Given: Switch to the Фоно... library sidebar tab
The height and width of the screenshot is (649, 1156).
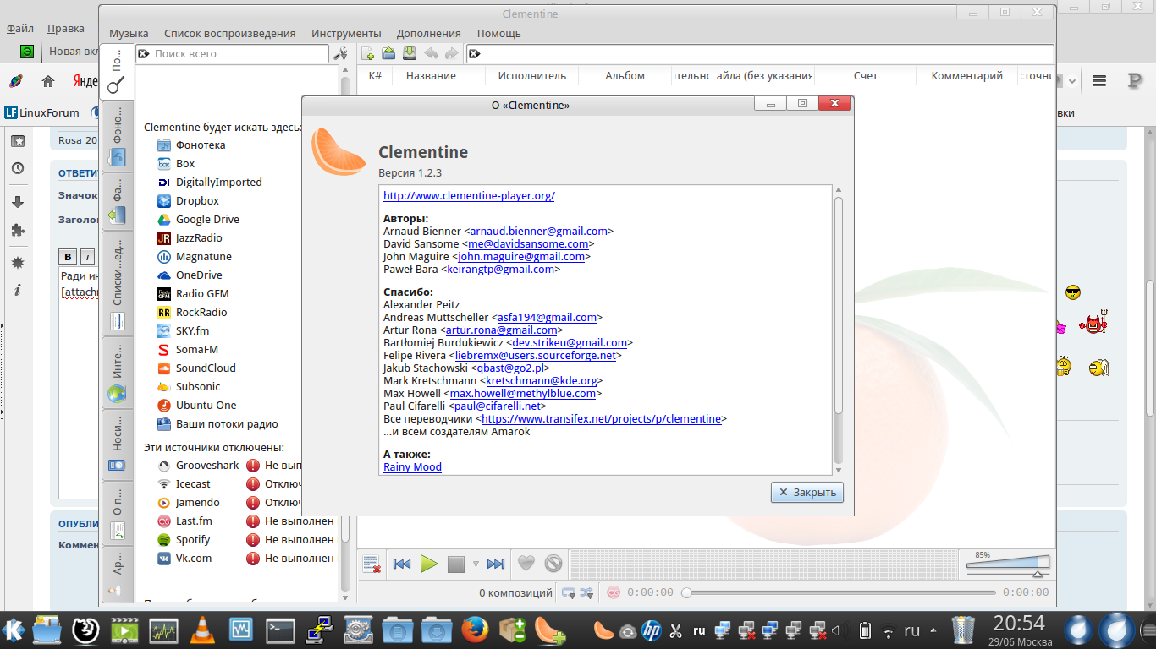Looking at the screenshot, I should pyautogui.click(x=117, y=137).
